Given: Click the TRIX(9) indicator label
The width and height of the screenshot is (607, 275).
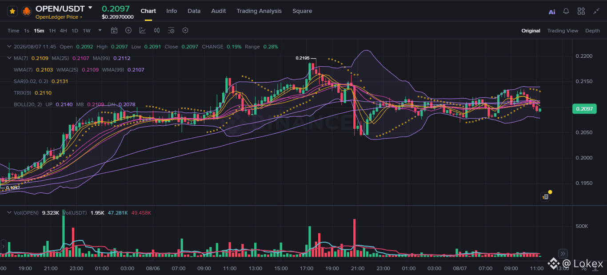Looking at the screenshot, I should point(23,93).
